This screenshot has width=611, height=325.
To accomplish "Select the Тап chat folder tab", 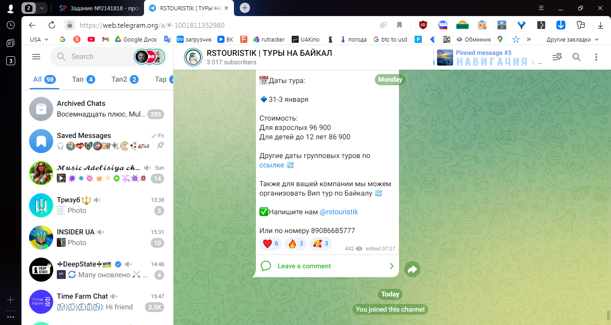I will click(x=83, y=79).
